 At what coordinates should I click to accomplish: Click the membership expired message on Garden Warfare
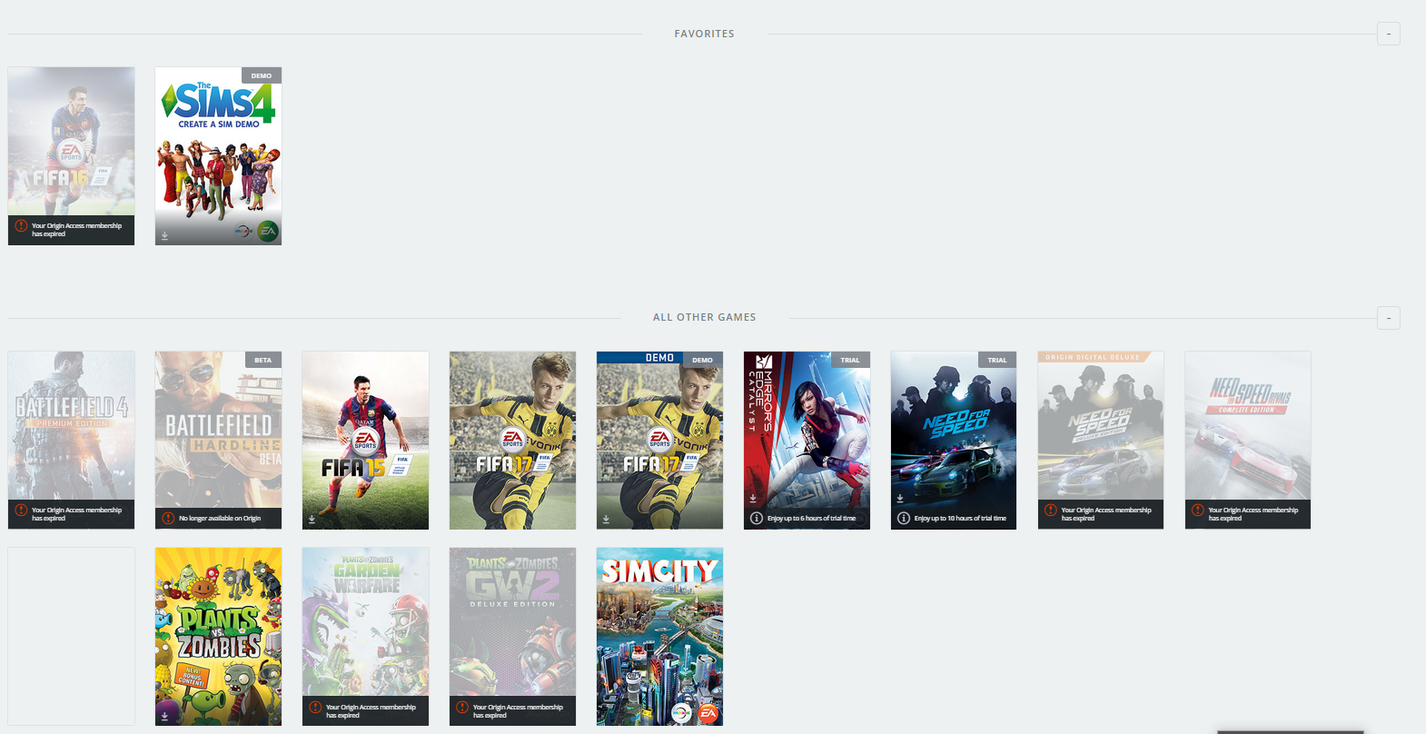(371, 711)
